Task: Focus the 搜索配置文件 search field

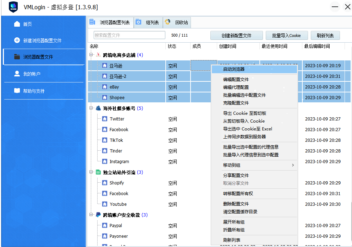Action: 129,35
